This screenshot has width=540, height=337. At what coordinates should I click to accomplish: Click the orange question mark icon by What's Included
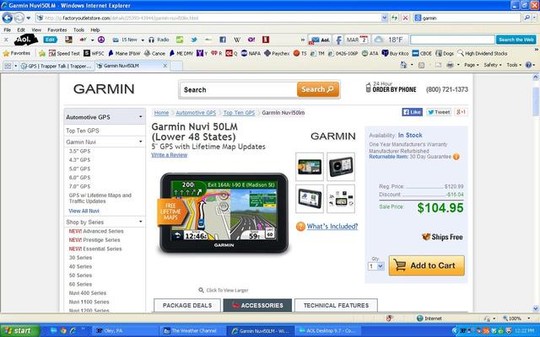pyautogui.click(x=300, y=227)
